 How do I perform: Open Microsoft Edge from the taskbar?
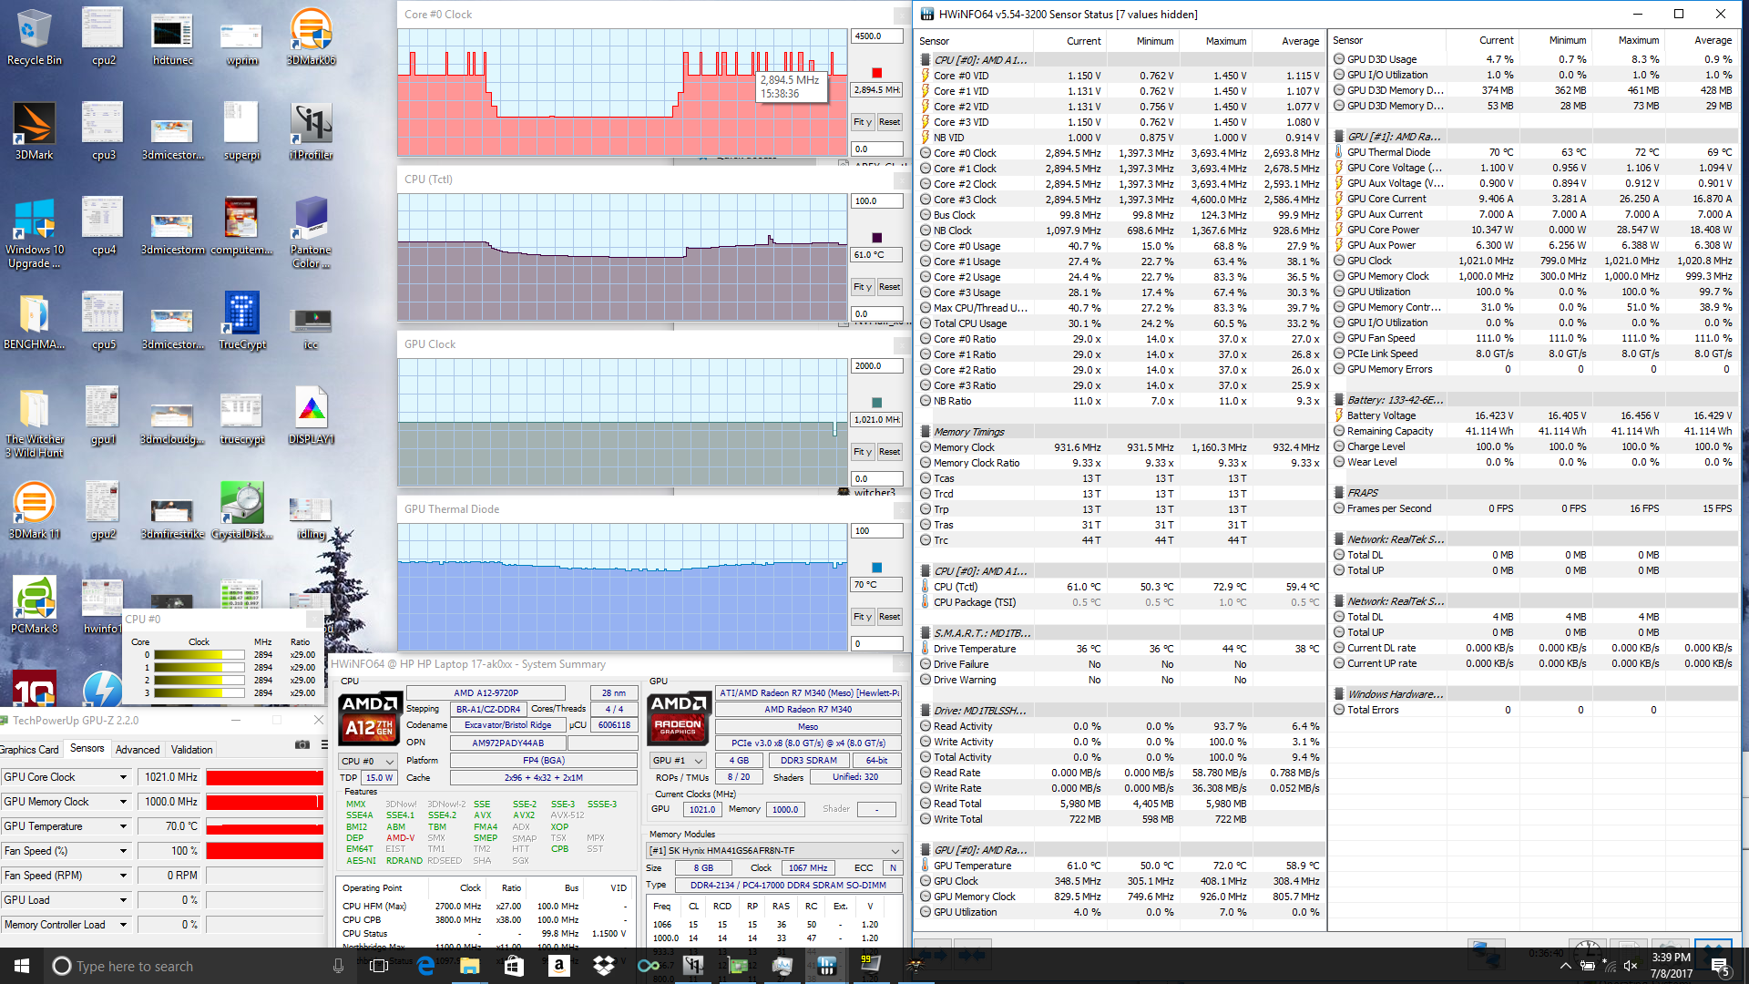coord(425,966)
